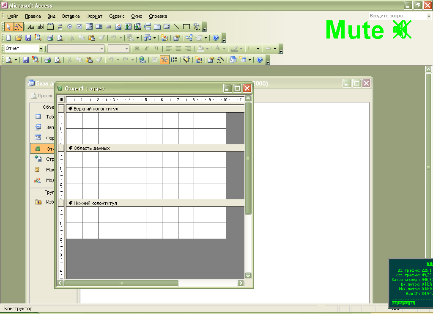Choose the Check Box control tool

[79, 27]
